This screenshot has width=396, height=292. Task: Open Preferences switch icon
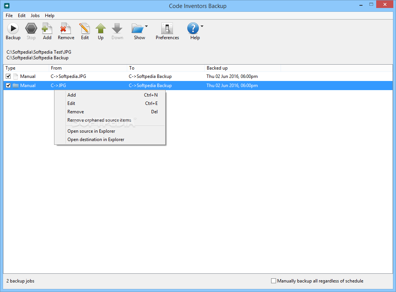pyautogui.click(x=167, y=28)
